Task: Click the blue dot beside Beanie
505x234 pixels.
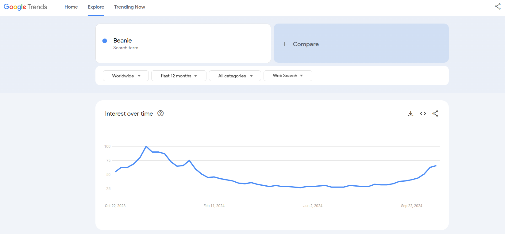Action: point(105,41)
